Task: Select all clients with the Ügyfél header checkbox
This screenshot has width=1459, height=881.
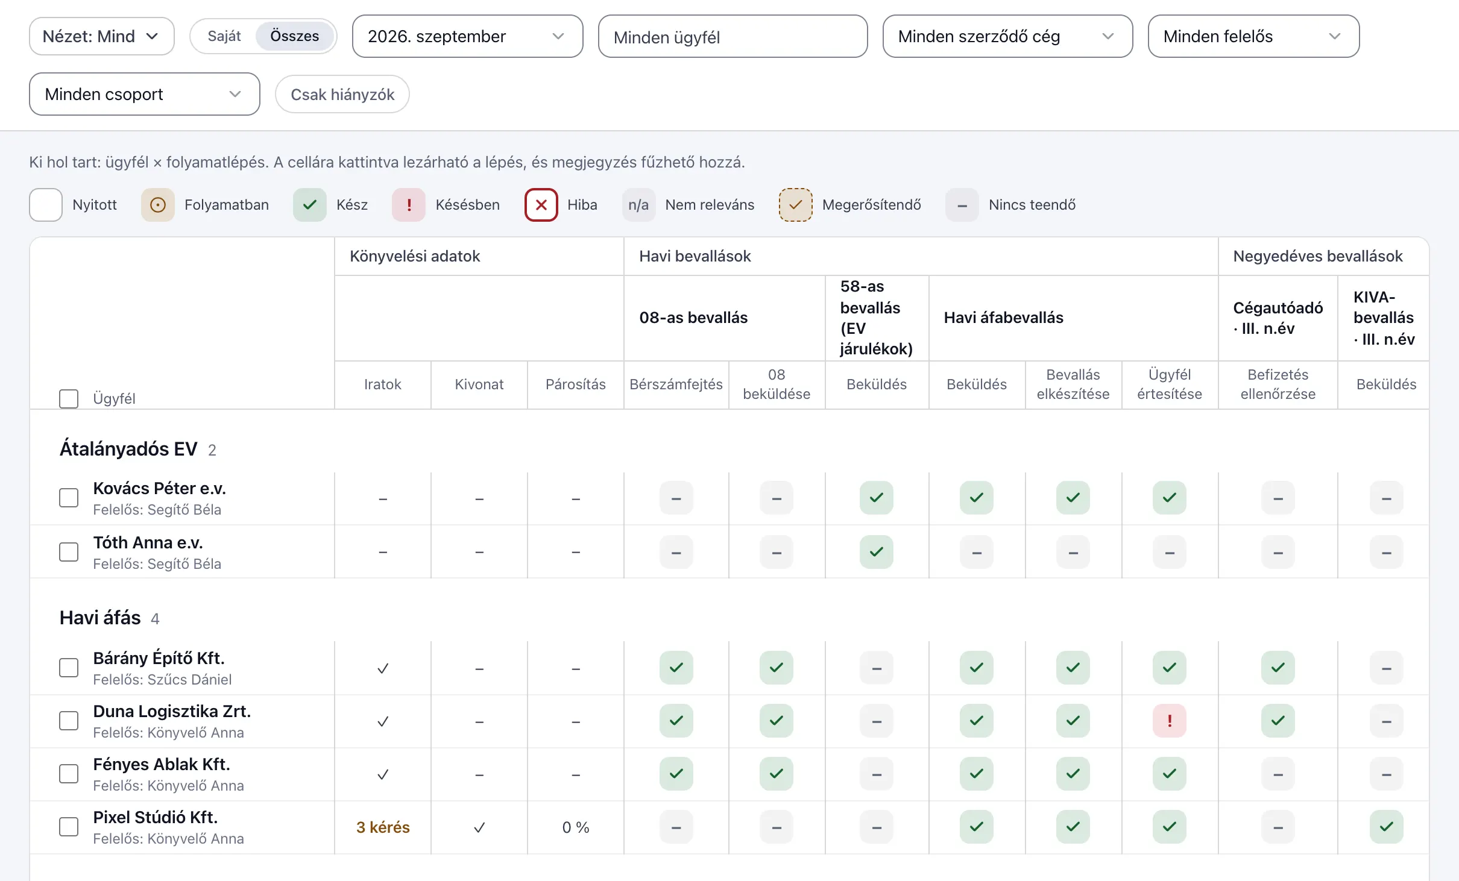Action: (69, 398)
